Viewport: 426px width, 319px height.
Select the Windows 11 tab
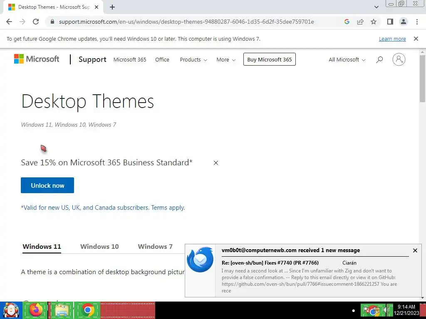pos(42,246)
